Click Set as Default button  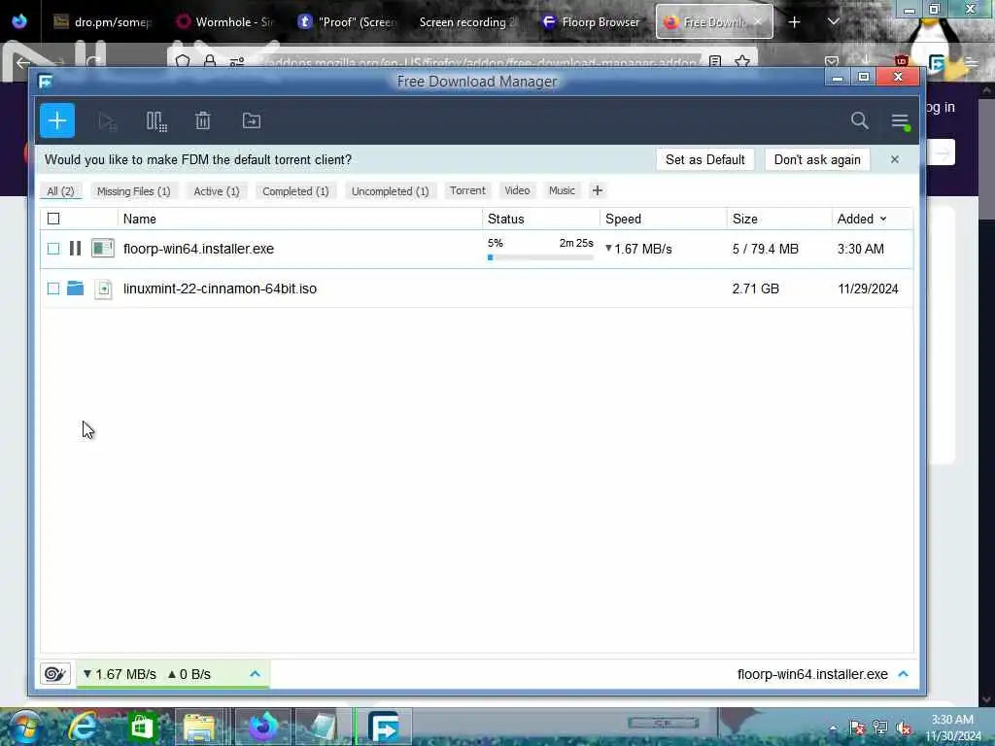coord(705,160)
